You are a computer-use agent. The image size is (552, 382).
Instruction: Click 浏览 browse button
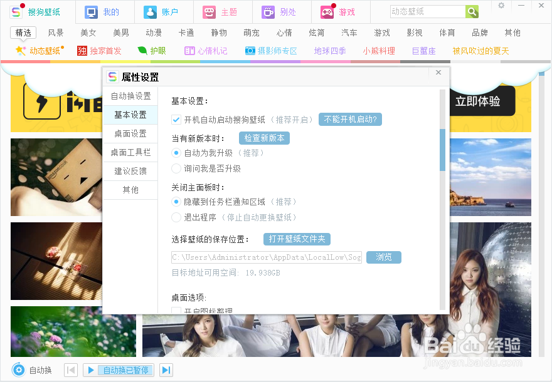tap(384, 257)
